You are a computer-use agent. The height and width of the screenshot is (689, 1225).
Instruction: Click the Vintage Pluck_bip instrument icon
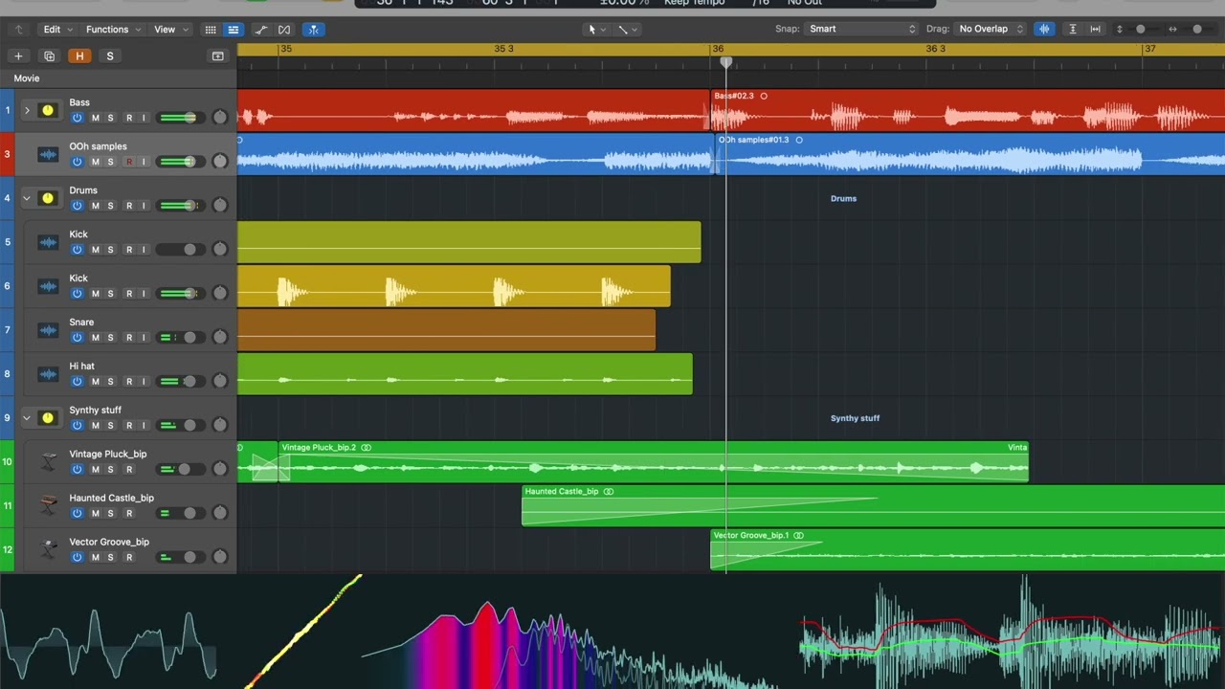click(x=49, y=462)
